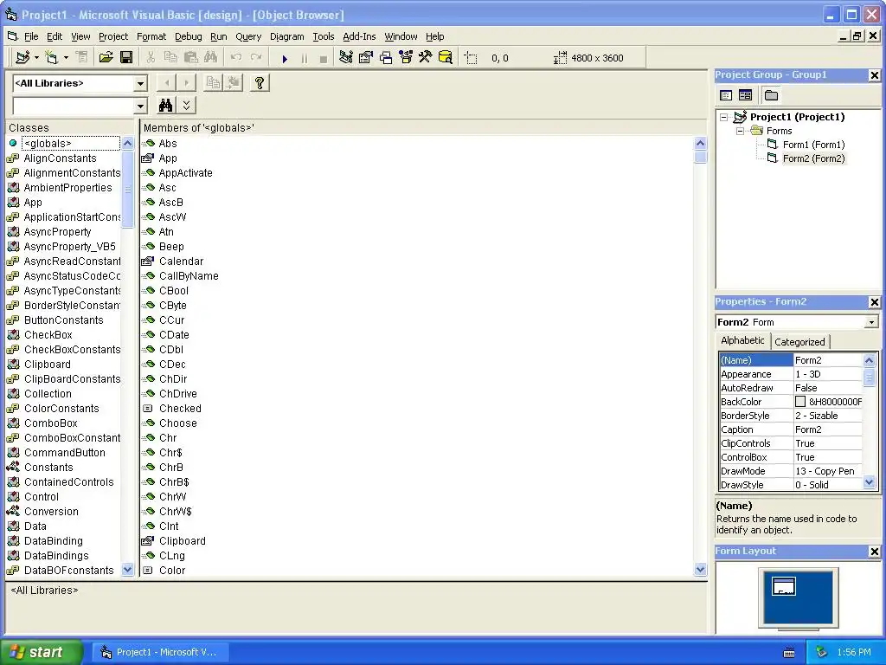Screen dimensions: 886x665
Task: Select Form2 (Form2) in project tree
Action: coord(813,158)
